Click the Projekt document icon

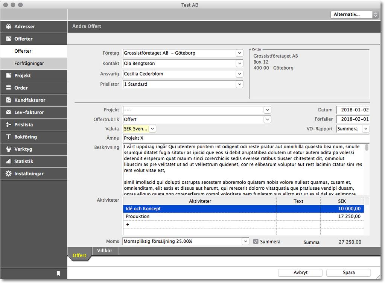pos(9,76)
